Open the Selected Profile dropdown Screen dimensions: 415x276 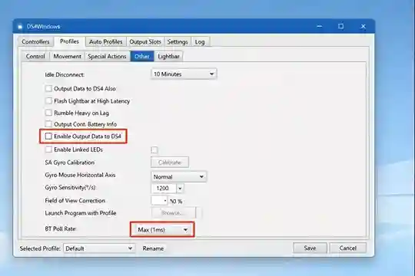coord(99,248)
